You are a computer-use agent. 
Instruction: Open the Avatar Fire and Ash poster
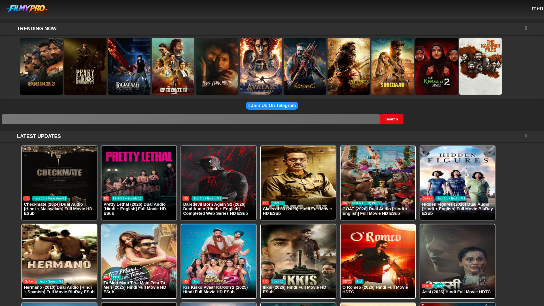(261, 66)
